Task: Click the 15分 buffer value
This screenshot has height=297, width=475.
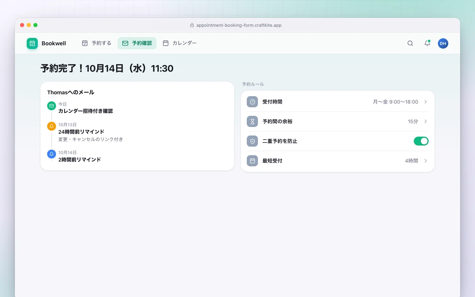Action: tap(413, 121)
